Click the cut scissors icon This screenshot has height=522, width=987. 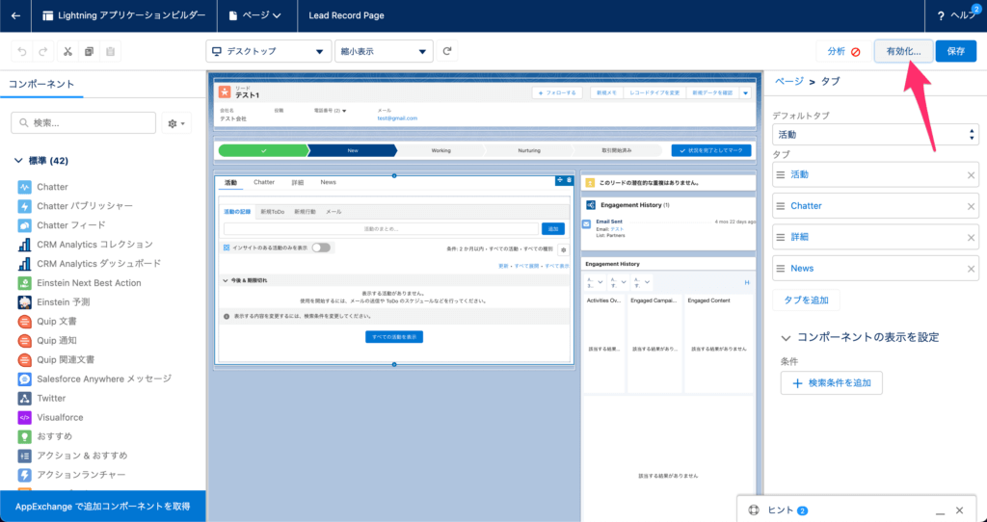click(x=68, y=52)
